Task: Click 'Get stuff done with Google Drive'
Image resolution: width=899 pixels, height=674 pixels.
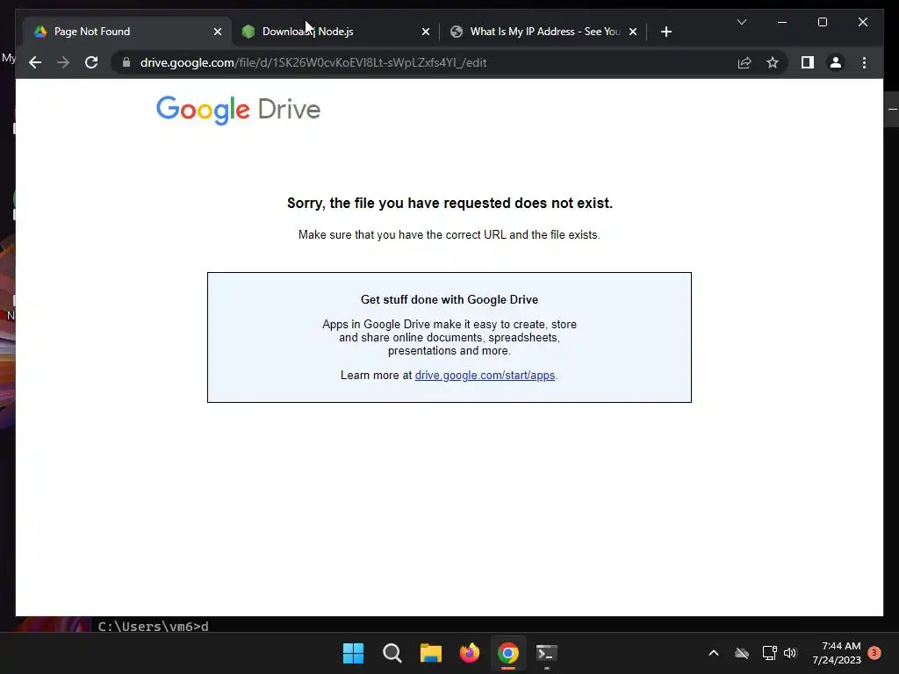Action: coord(449,300)
